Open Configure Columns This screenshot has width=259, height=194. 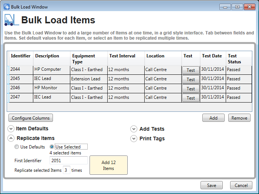coord(31,118)
